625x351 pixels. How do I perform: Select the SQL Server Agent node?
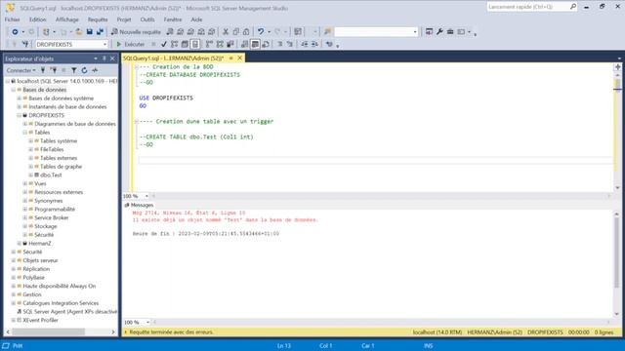pyautogui.click(x=69, y=312)
